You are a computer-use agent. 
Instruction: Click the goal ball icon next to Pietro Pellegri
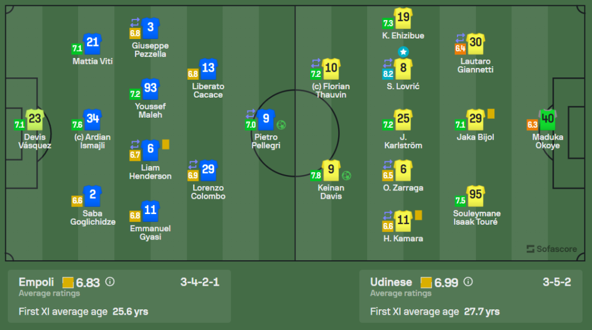pos(281,125)
